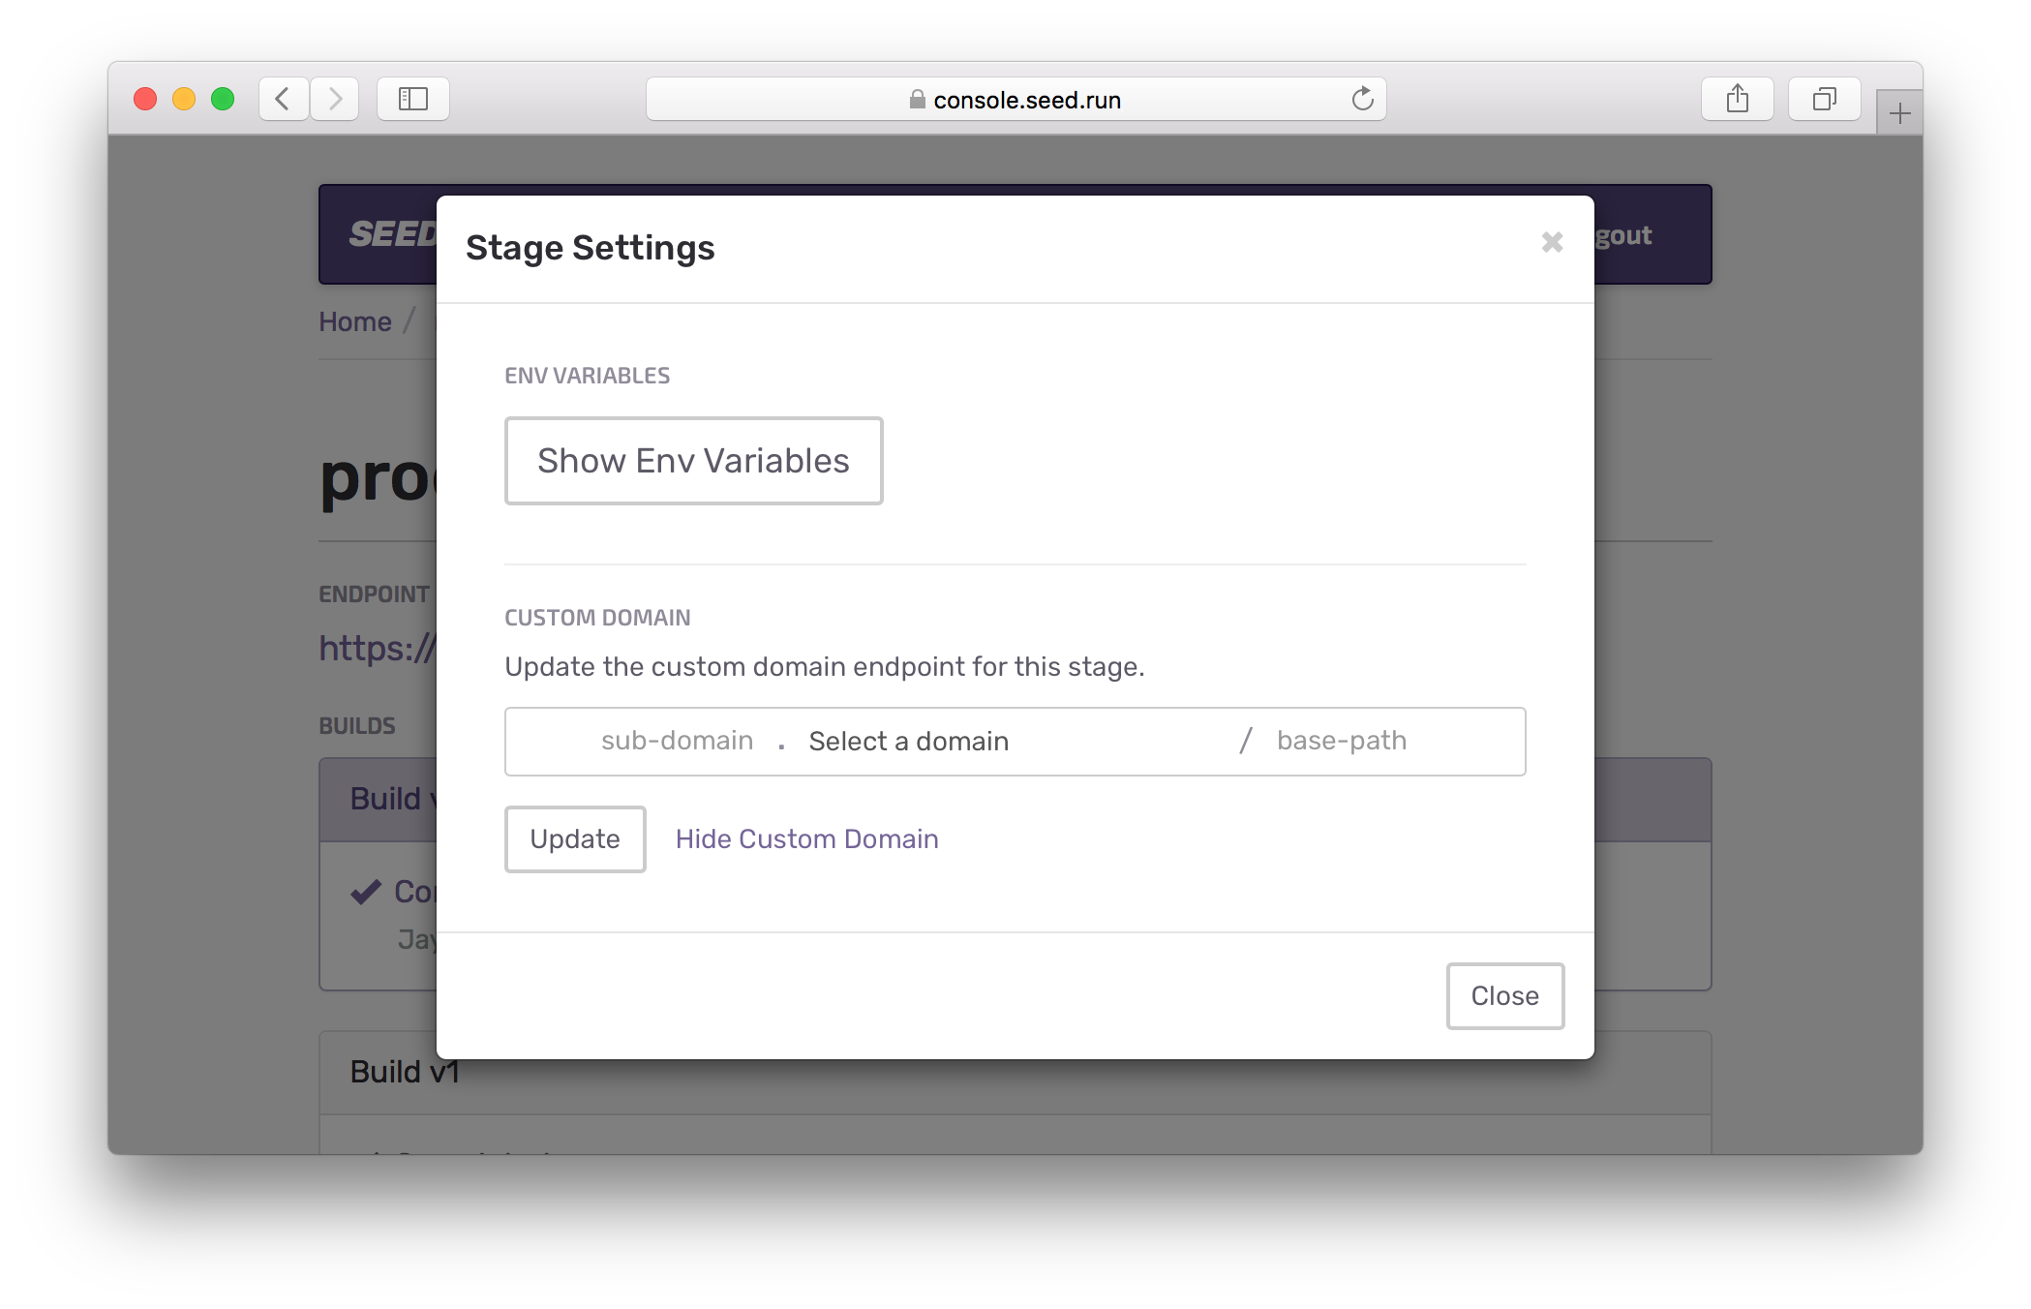Open the share sheet
This screenshot has height=1309, width=2031.
tap(1738, 98)
